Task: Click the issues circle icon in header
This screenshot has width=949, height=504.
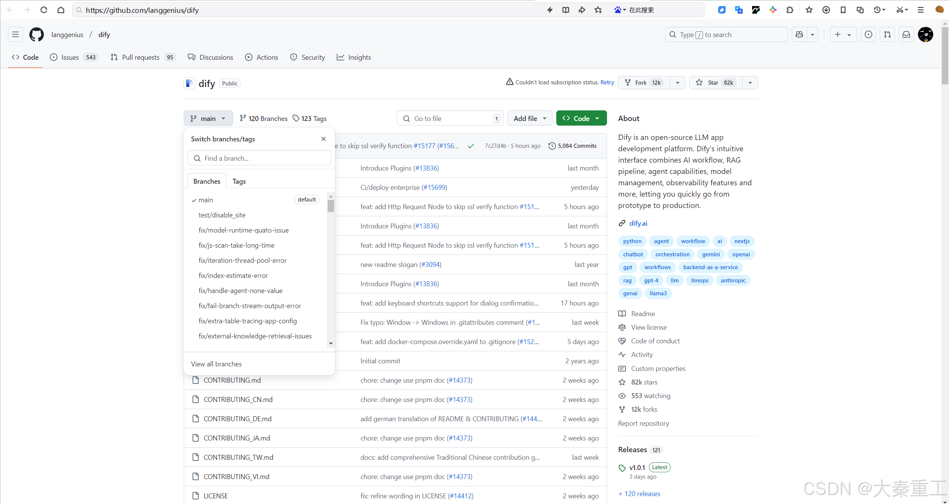Action: 868,35
